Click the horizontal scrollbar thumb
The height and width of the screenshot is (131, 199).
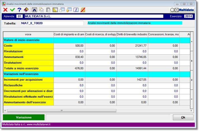point(62,111)
